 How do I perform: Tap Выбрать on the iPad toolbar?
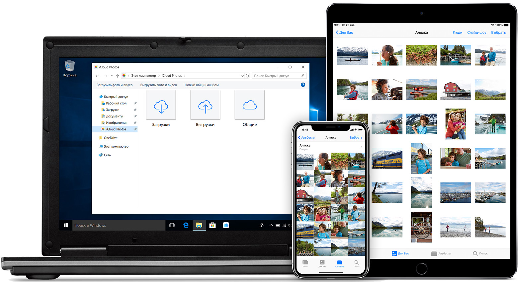tap(498, 33)
